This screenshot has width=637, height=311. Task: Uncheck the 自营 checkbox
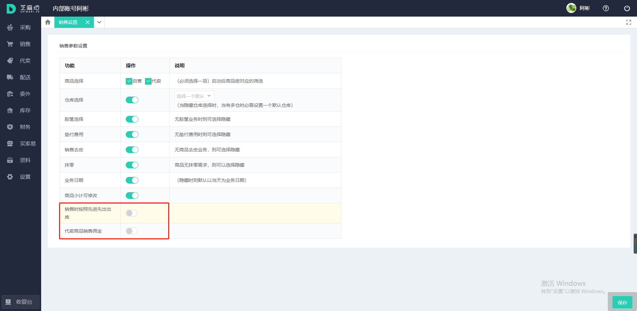pos(129,81)
